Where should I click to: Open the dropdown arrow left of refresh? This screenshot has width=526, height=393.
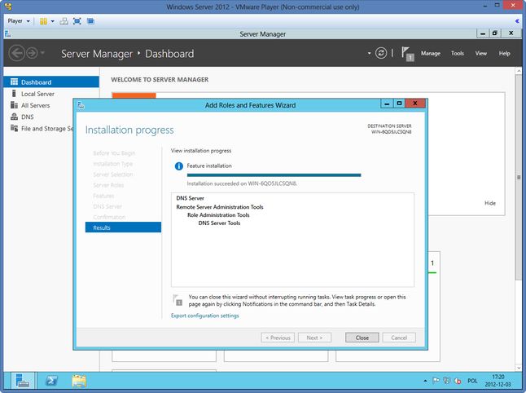tap(369, 53)
